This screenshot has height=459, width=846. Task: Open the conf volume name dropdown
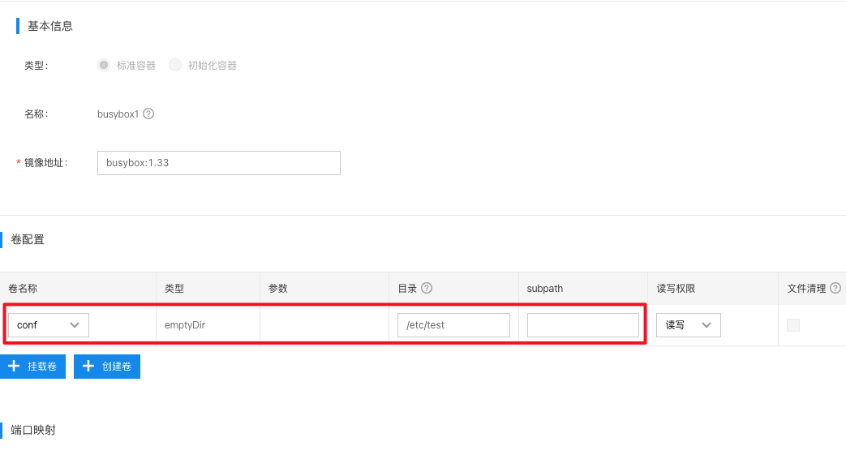(49, 325)
